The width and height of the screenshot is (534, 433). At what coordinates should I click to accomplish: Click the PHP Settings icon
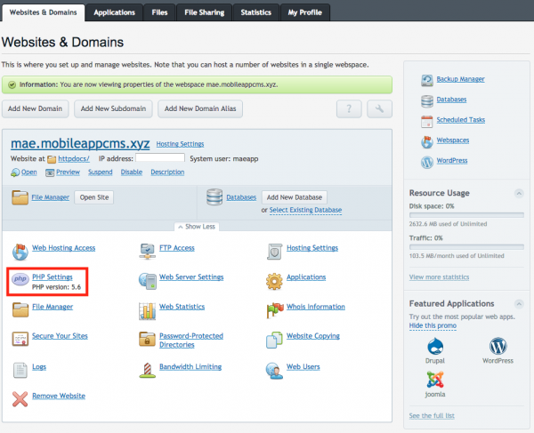[x=20, y=279]
